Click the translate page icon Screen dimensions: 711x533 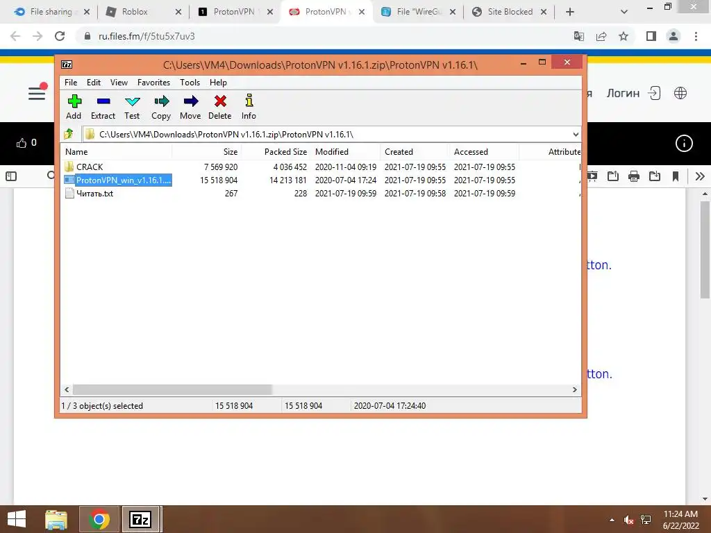(579, 36)
